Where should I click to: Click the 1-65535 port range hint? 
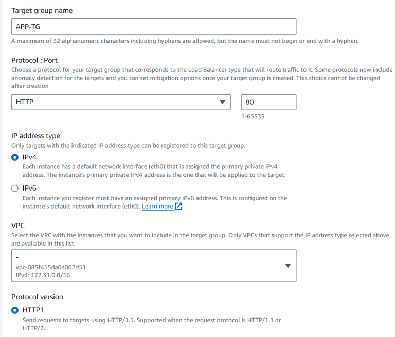pos(253,116)
